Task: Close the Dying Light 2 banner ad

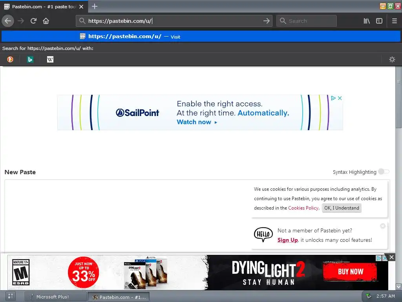Action: point(391,257)
